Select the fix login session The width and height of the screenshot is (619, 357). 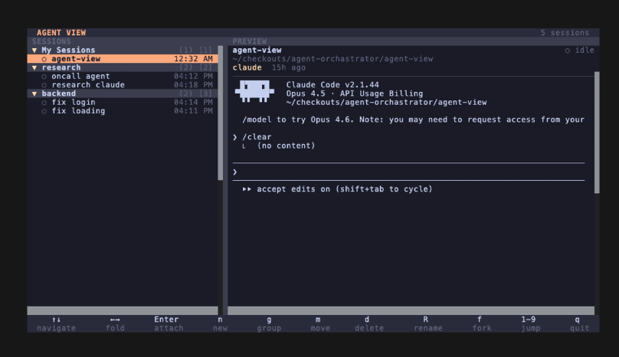click(x=123, y=103)
